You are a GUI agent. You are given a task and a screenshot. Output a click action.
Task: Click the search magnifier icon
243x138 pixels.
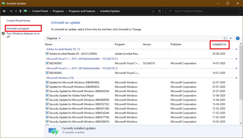pyautogui.click(x=170, y=11)
